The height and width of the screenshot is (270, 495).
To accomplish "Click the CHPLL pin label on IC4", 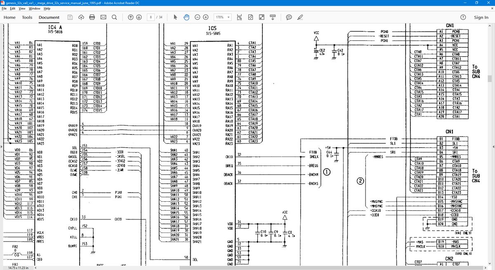I will pyautogui.click(x=73, y=228).
